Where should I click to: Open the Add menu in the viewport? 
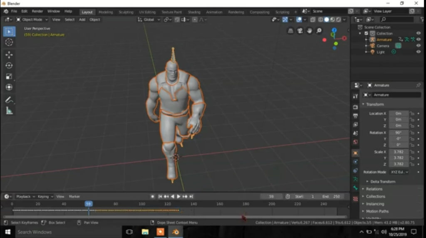coord(82,20)
